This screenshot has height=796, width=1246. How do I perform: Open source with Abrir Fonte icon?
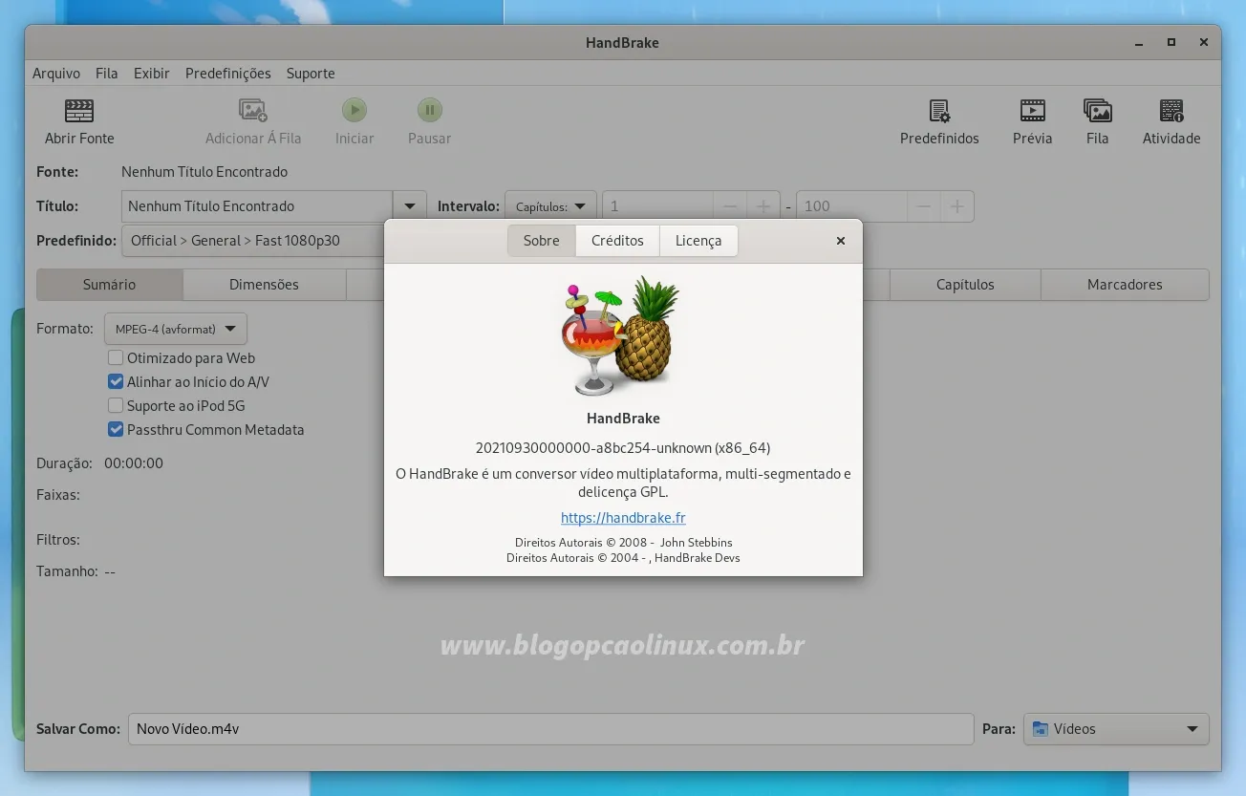coord(79,111)
